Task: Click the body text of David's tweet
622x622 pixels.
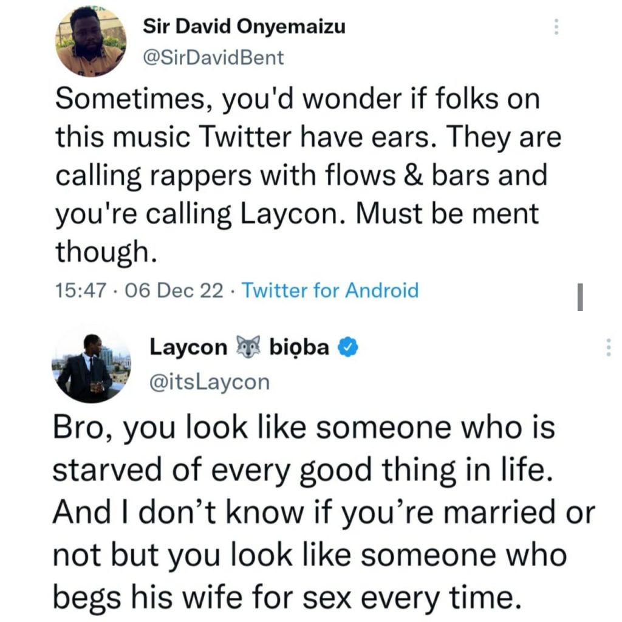Action: [304, 174]
